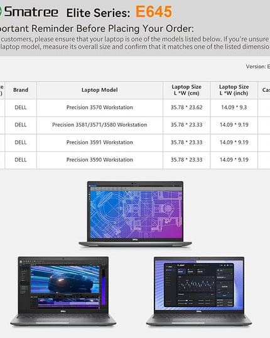Select the Precision 3590 Workstation cell

[100, 160]
